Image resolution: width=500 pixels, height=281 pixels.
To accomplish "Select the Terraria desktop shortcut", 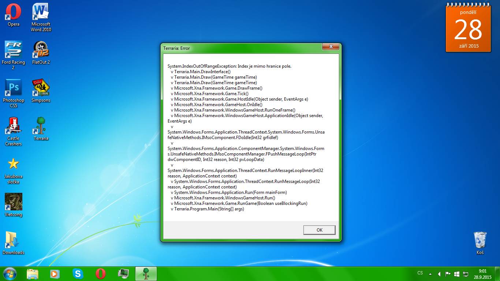I will coord(41,129).
